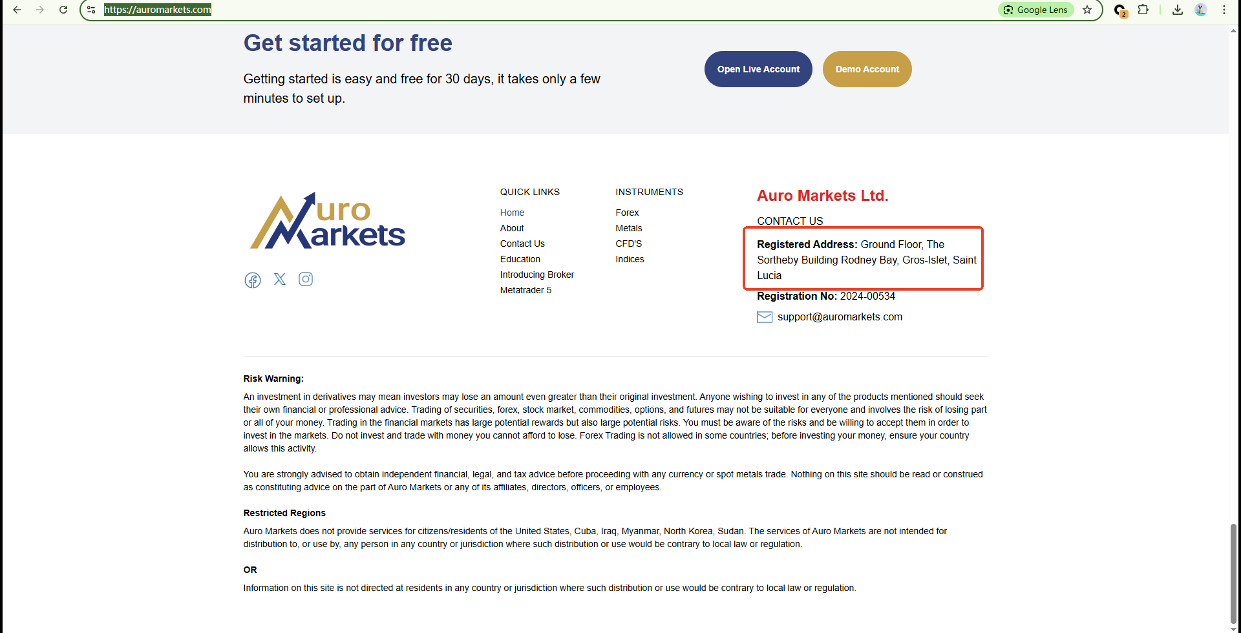The width and height of the screenshot is (1241, 633).
Task: Open the profile avatar menu
Action: click(x=1201, y=10)
